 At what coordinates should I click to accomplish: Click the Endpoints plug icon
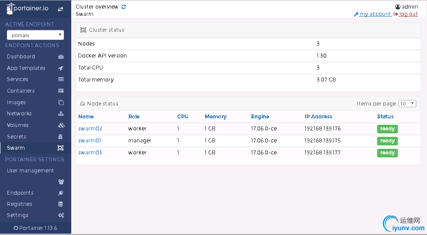[x=61, y=193]
